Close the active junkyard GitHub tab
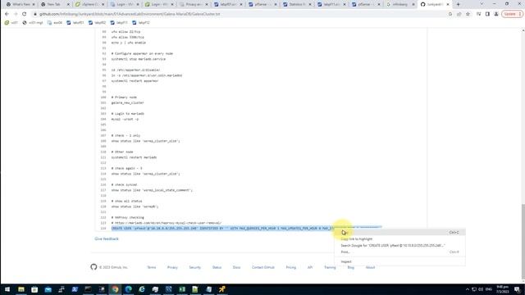This screenshot has height=295, width=525. [448, 4]
